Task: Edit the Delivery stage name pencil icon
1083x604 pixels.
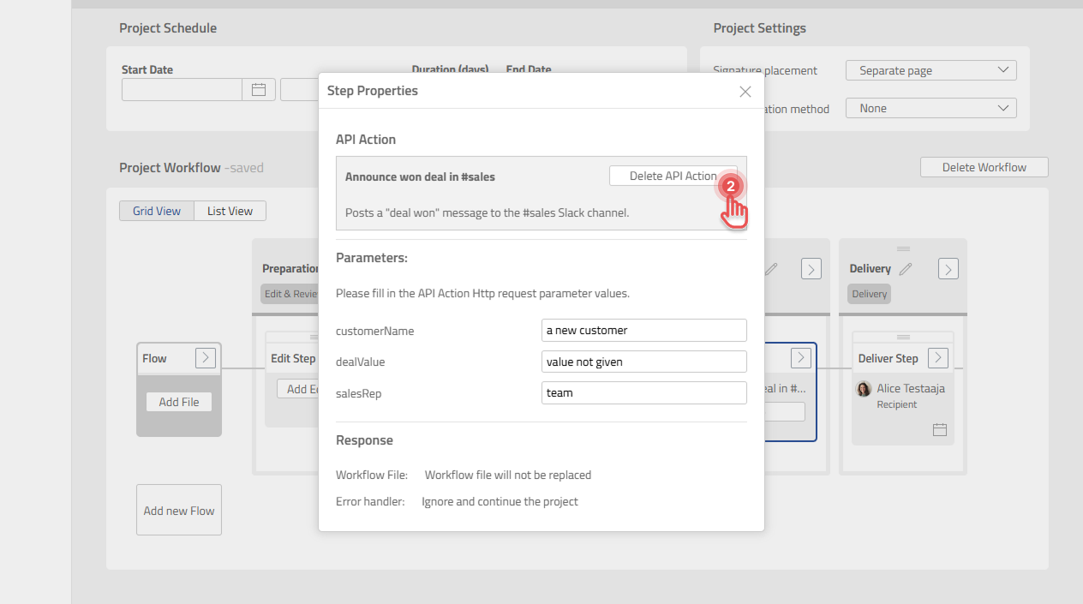Action: click(906, 269)
